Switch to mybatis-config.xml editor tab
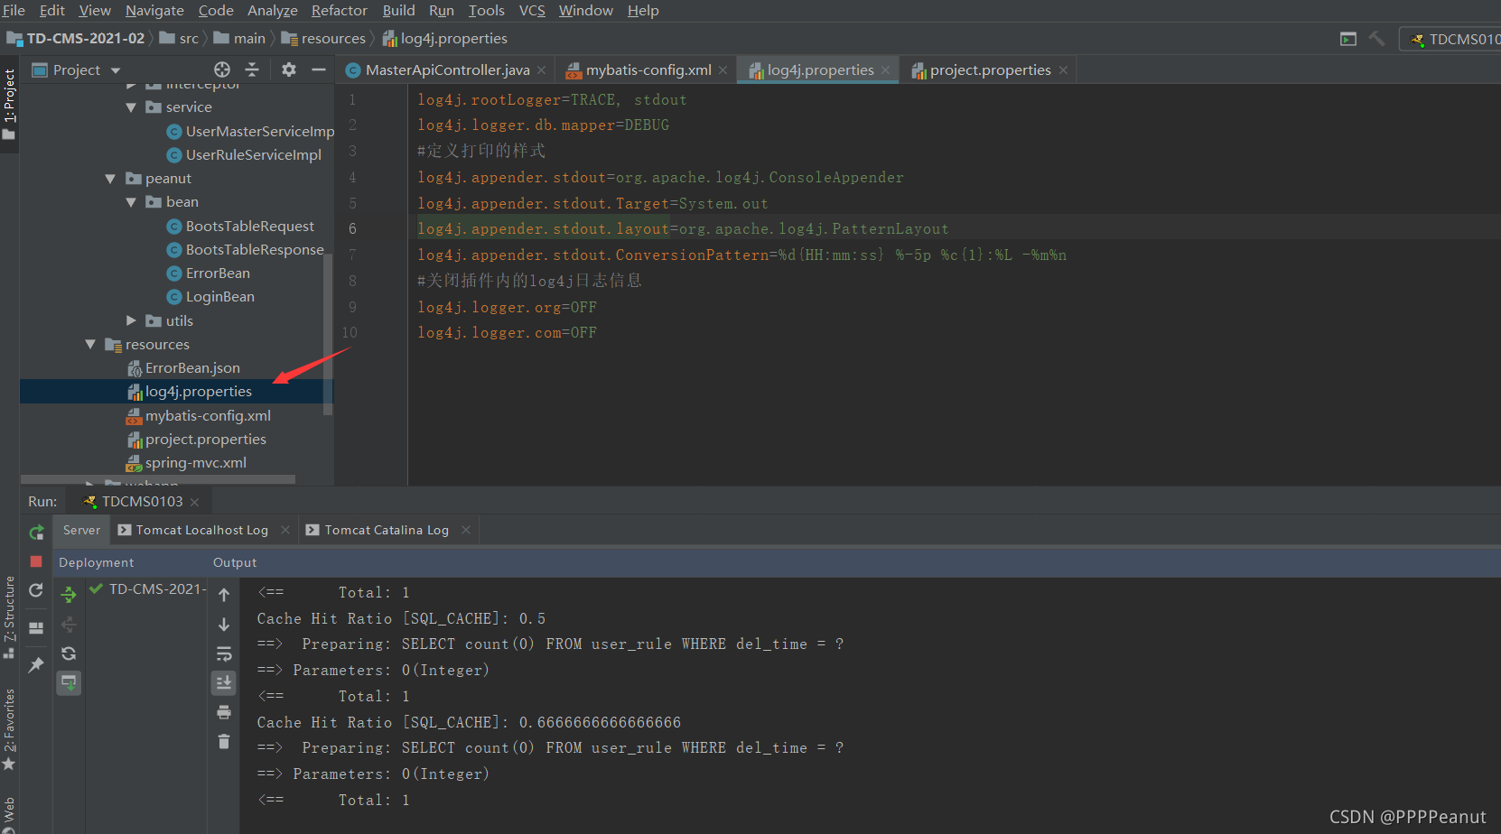The width and height of the screenshot is (1501, 834). tap(648, 69)
